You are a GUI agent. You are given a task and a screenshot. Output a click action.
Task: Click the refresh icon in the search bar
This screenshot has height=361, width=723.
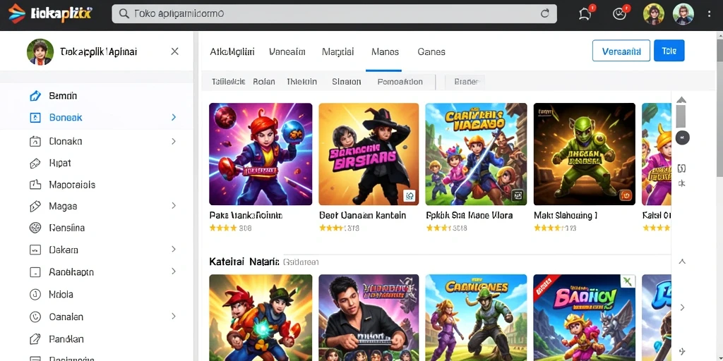(x=545, y=14)
